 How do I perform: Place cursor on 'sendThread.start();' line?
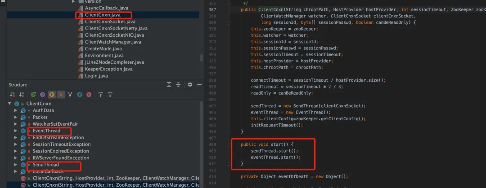[274, 151]
